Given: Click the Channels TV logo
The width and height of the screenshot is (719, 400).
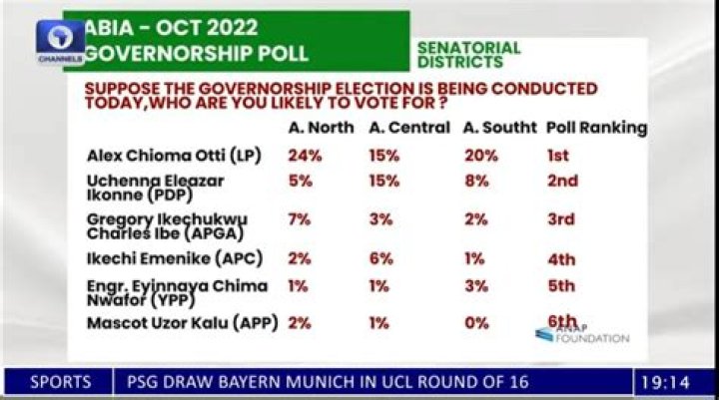Looking at the screenshot, I should [61, 43].
